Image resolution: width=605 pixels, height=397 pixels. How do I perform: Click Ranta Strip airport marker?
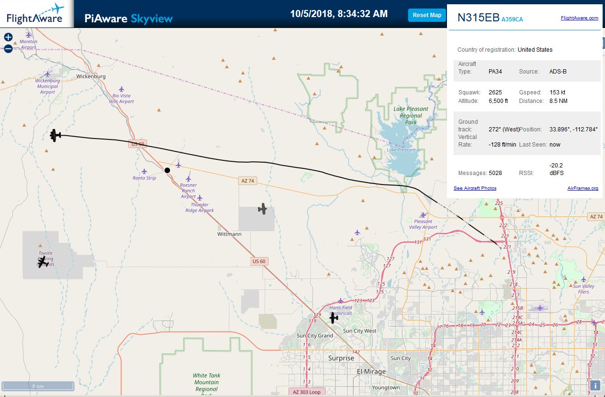(x=144, y=171)
